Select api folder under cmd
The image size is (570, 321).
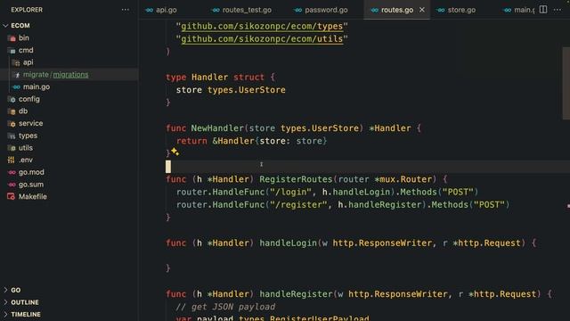[28, 62]
